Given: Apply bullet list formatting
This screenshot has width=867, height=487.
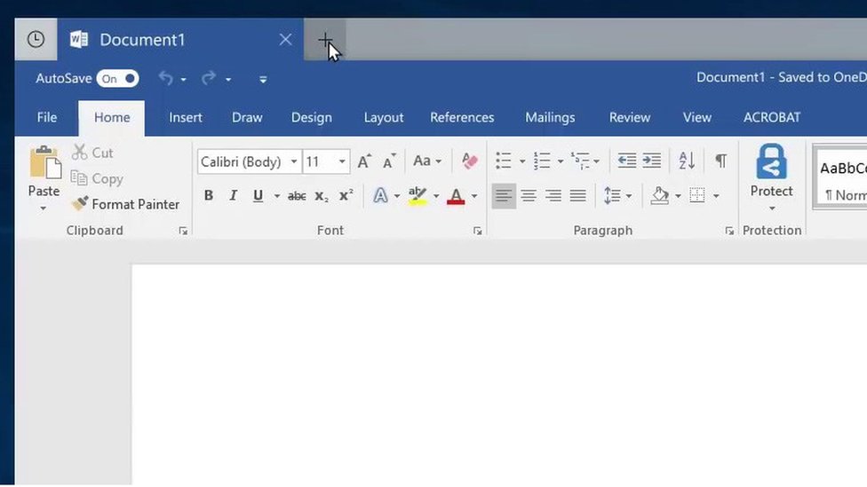Looking at the screenshot, I should coord(503,161).
